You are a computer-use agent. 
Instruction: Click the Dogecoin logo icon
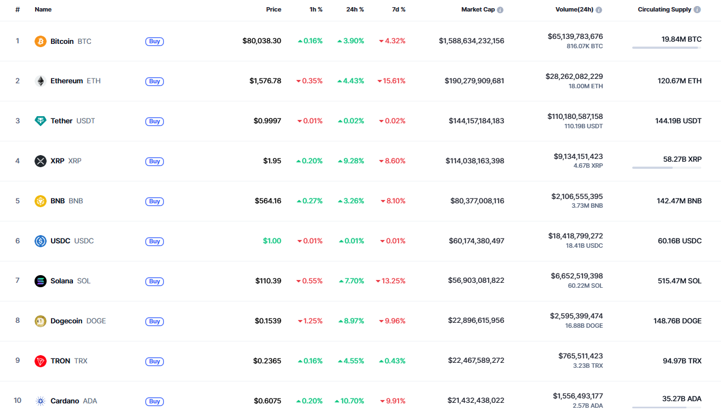click(x=41, y=321)
